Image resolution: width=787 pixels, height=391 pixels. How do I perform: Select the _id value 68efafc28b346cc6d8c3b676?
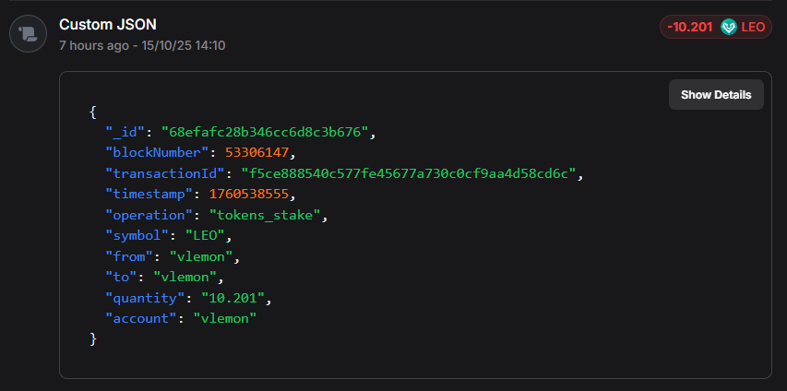point(268,132)
